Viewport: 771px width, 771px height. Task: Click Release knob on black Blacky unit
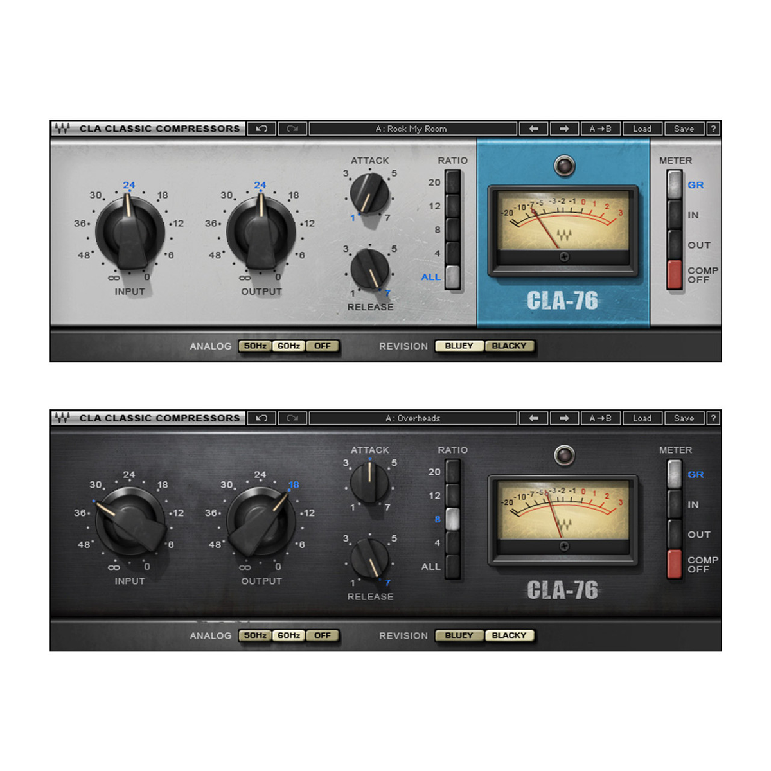tap(369, 558)
